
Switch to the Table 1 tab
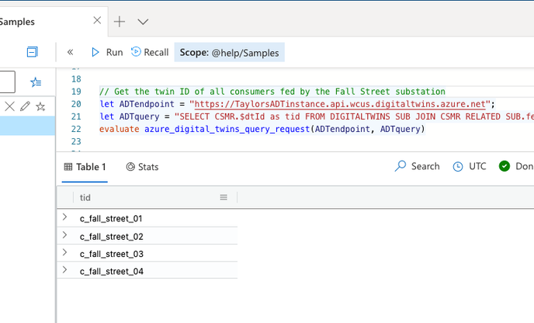coord(85,167)
